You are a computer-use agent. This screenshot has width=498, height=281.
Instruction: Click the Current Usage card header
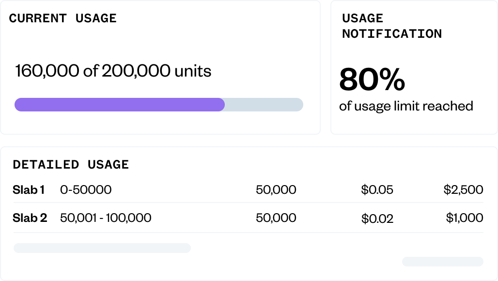63,18
